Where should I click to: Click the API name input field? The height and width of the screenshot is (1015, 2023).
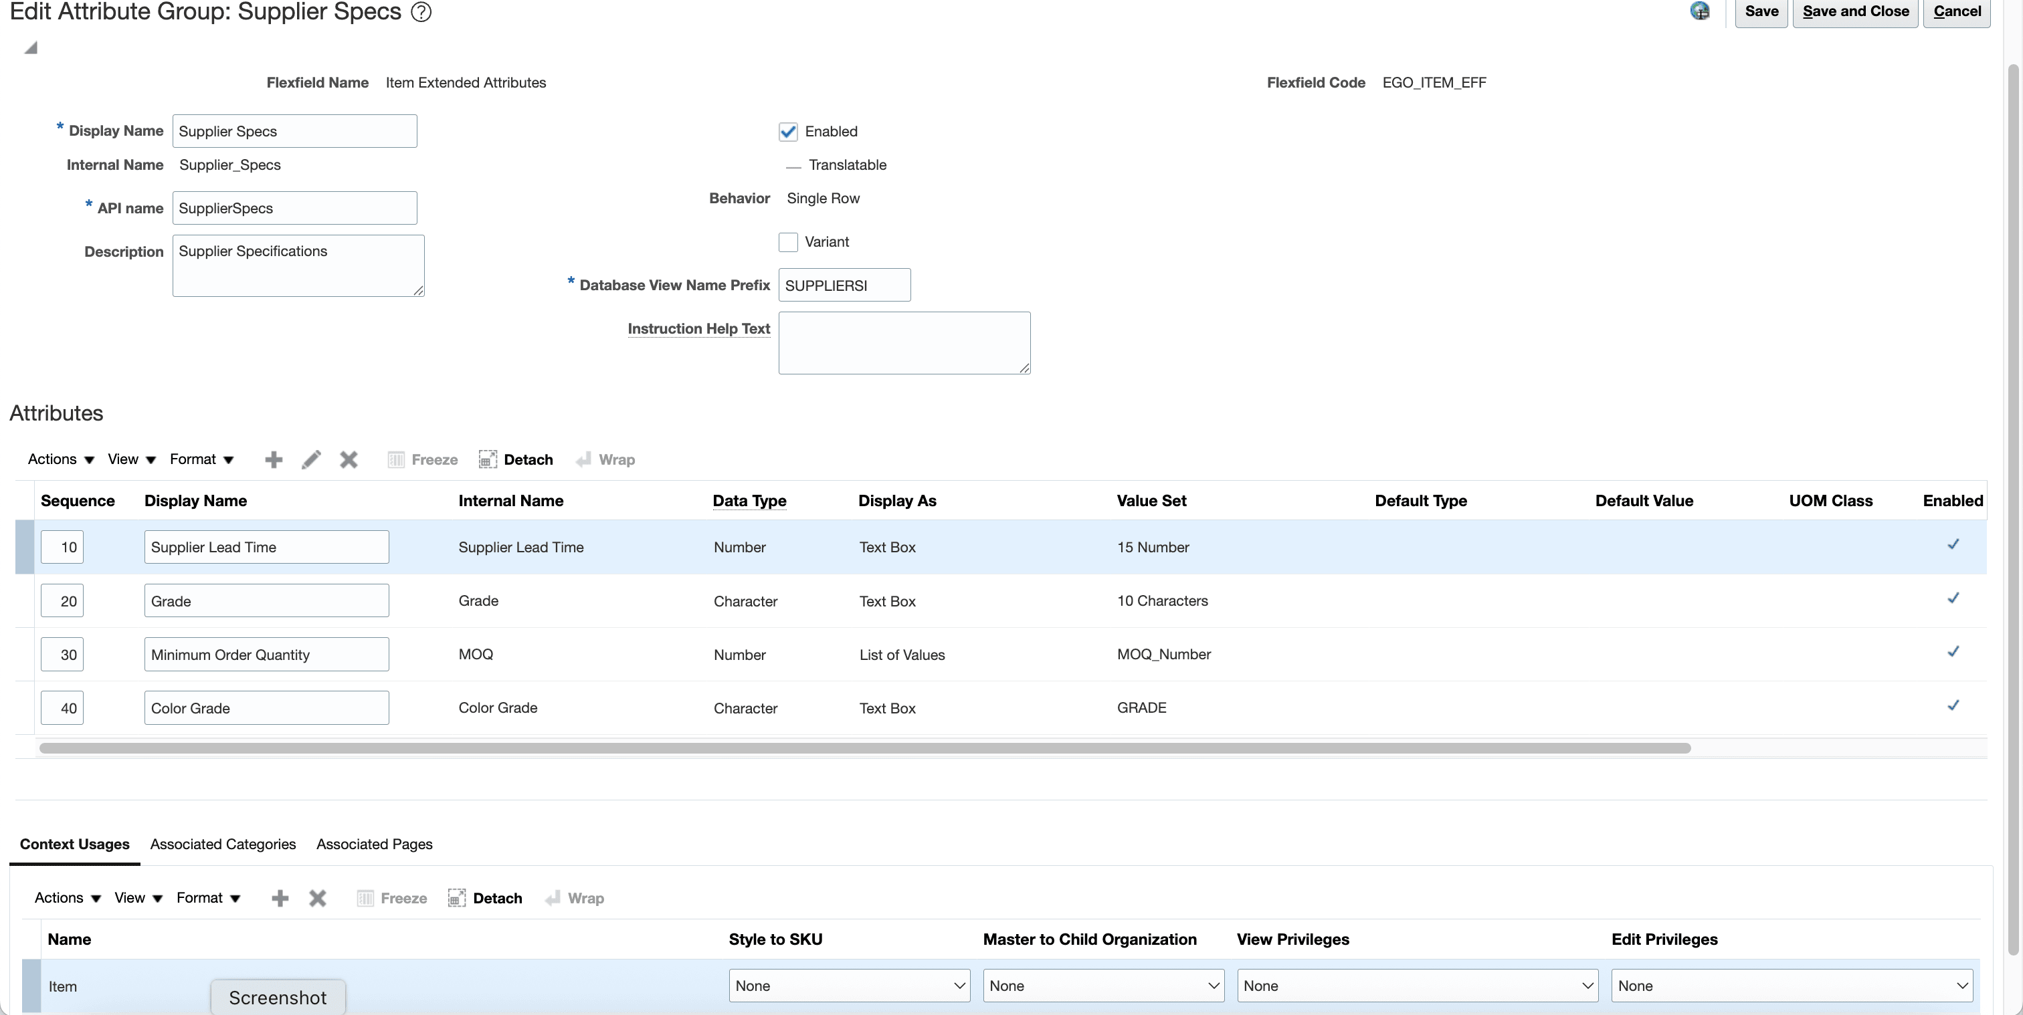click(294, 208)
